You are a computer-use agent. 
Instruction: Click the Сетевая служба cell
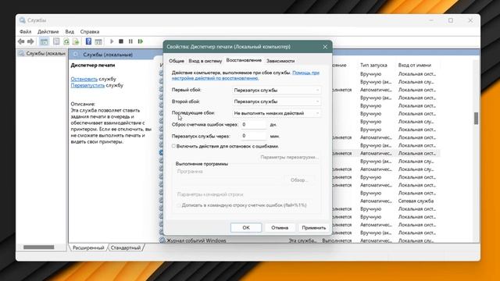point(416,201)
